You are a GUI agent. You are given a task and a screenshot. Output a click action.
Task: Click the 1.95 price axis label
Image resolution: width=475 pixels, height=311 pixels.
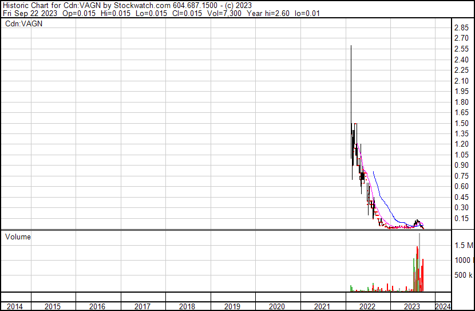coord(461,91)
